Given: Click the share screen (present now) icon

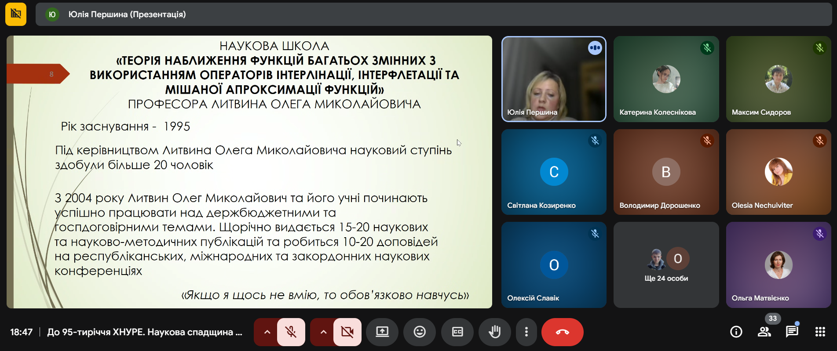Looking at the screenshot, I should pyautogui.click(x=382, y=332).
